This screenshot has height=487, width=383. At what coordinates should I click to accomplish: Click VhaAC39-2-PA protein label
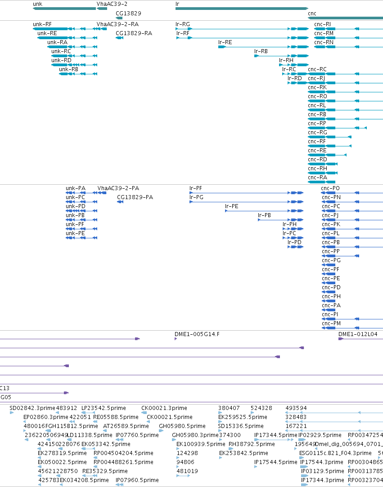pos(118,188)
